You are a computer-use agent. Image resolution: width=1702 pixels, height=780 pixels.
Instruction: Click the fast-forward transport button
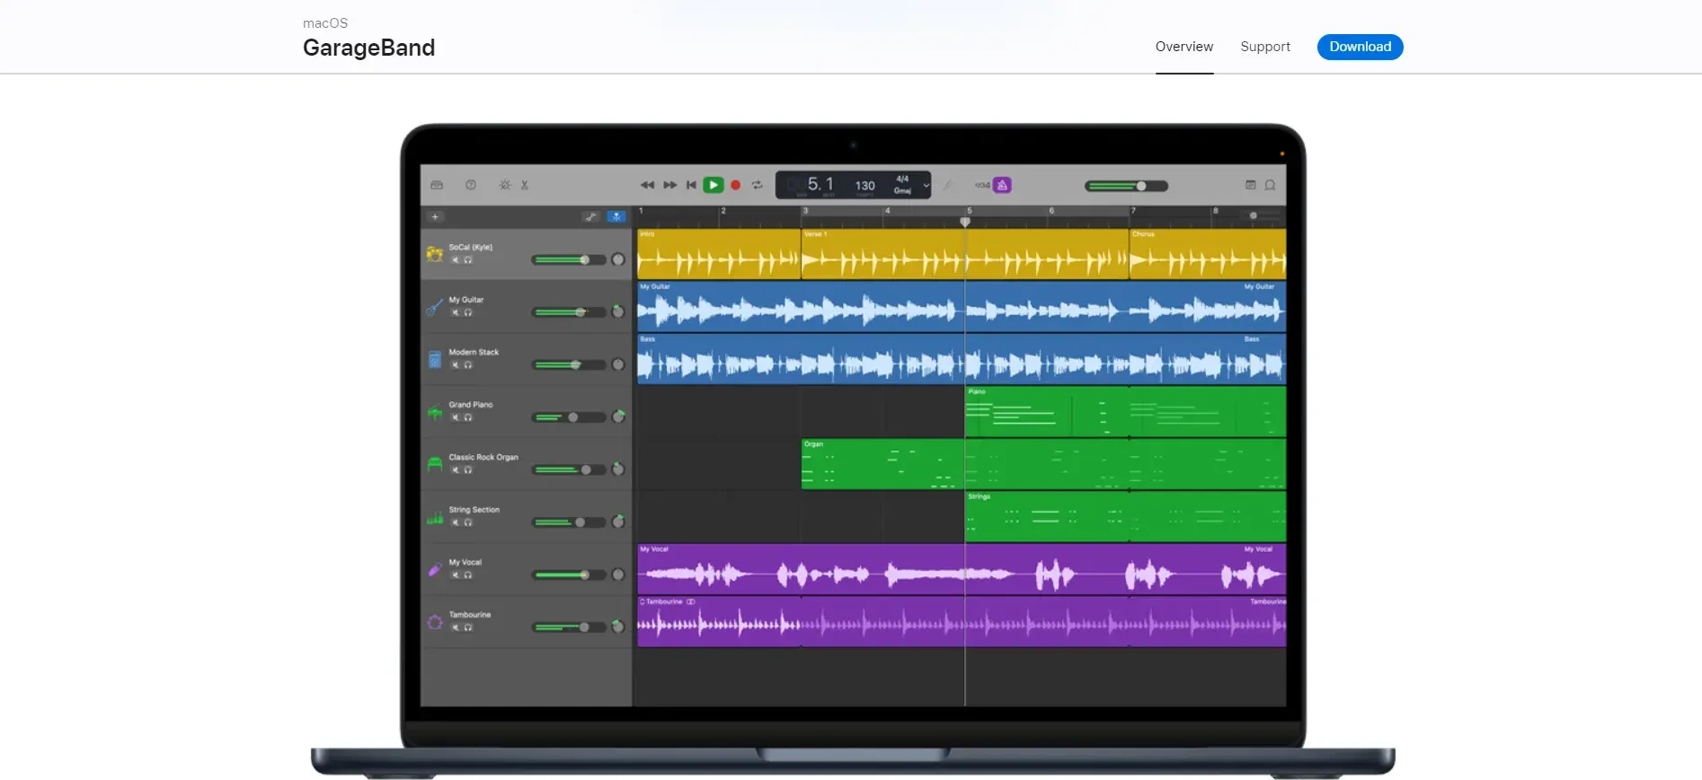click(670, 185)
